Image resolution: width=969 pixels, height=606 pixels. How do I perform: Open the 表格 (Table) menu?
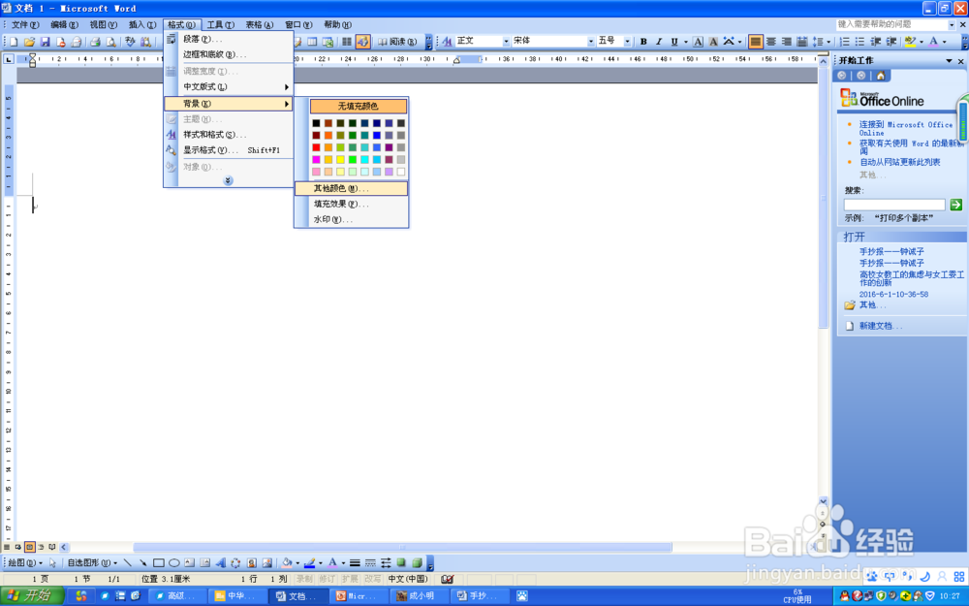[260, 25]
